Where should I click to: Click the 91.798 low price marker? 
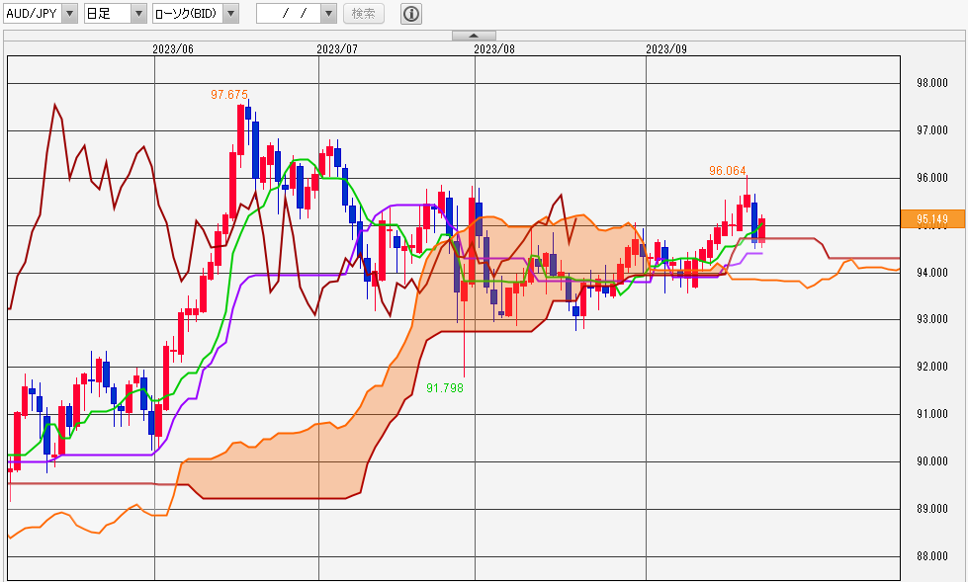coord(445,388)
